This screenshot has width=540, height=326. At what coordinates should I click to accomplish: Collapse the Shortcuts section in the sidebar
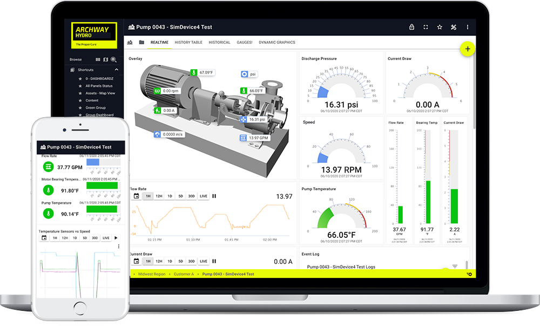pyautogui.click(x=116, y=70)
